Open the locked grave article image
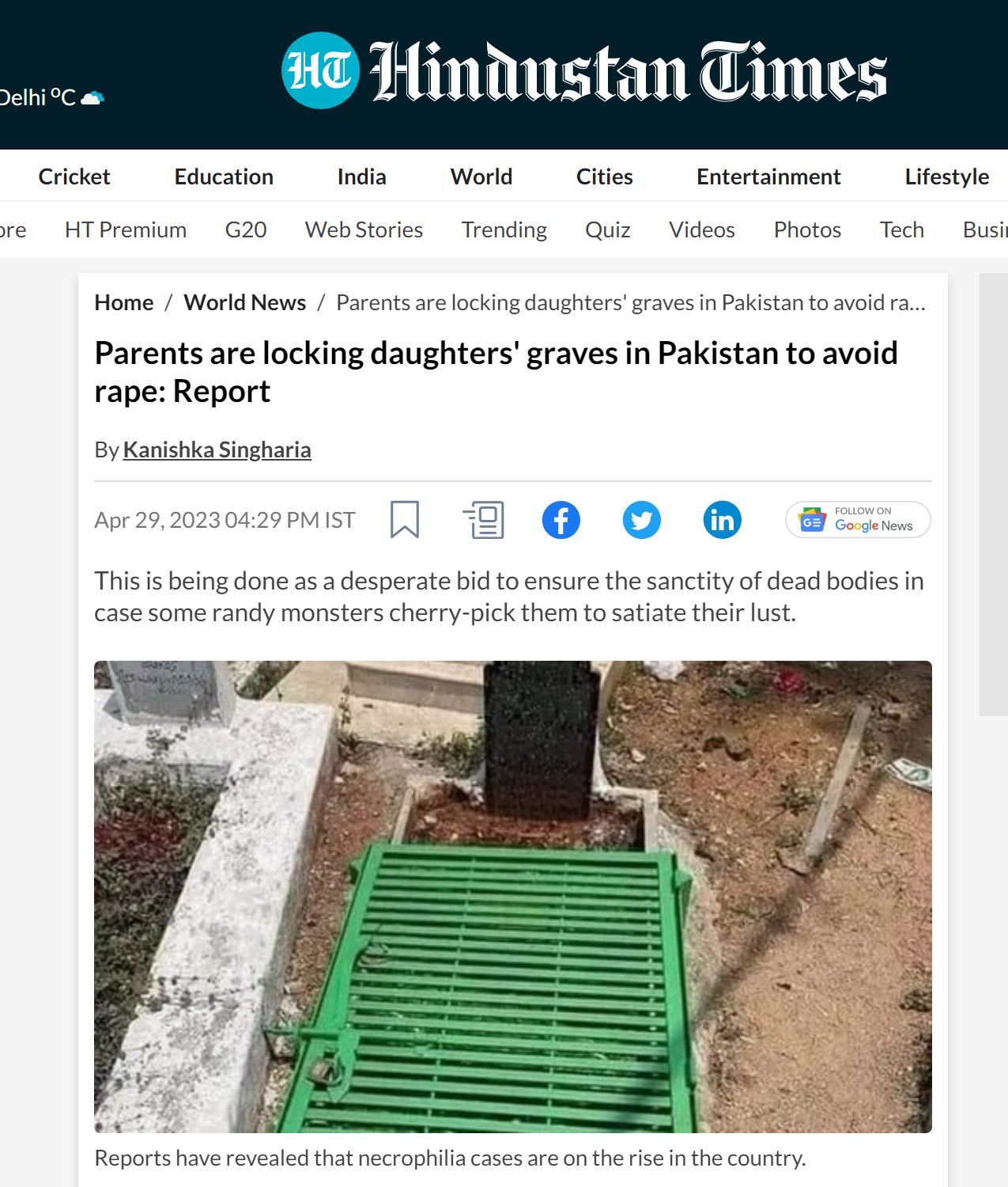 [x=513, y=897]
